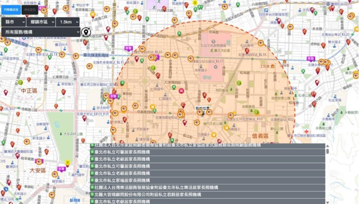The image size is (359, 204).
Task: Click the locate-me pin icon beside the service dropdown
Action: (86, 32)
